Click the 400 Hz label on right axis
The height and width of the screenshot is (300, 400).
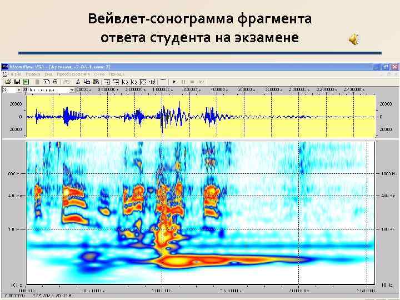388,196
